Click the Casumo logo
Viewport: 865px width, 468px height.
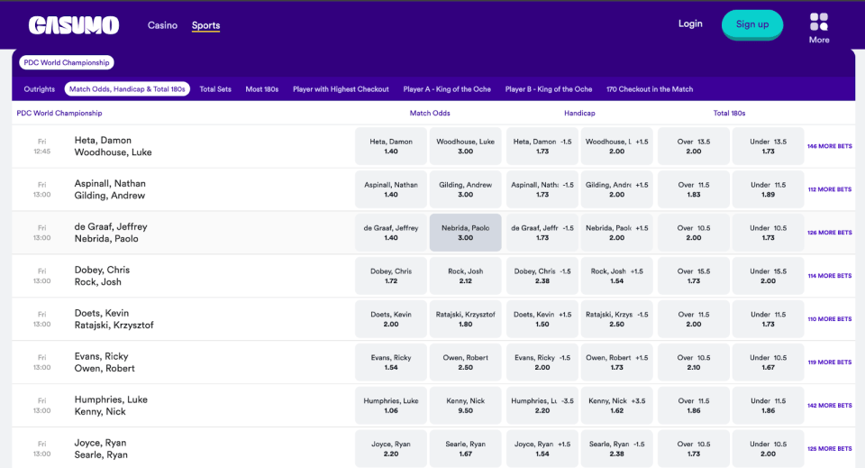point(73,25)
